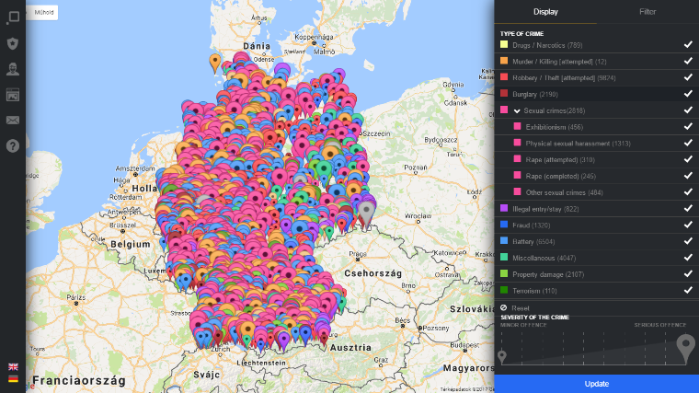Viewport: 699px width, 393px height.
Task: Collapse the Sexual crimes category chevron
Action: pos(517,110)
